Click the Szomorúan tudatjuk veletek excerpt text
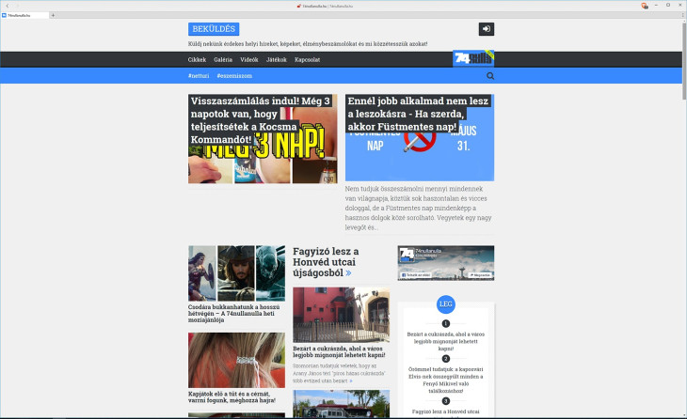Screen dimensions: 687x419 339,373
